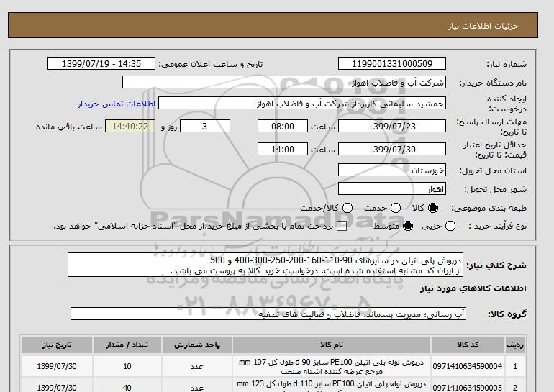Click the response deadline date 1399/07/23

392,126
